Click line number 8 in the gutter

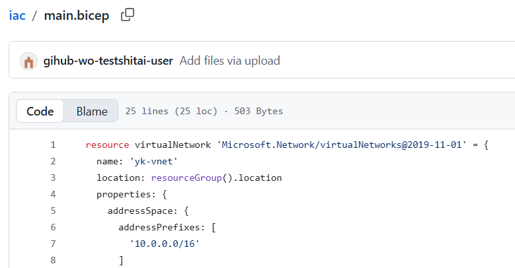(x=52, y=260)
